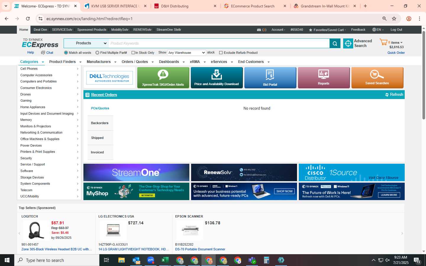The width and height of the screenshot is (426, 266).
Task: Open the Manufacturers menu
Action: click(101, 62)
